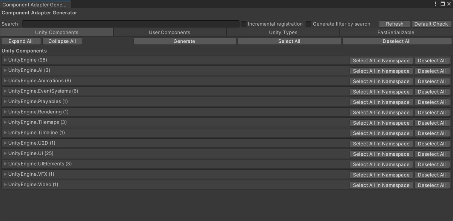Deselect All for UnityEngine.Timeline row

click(432, 133)
